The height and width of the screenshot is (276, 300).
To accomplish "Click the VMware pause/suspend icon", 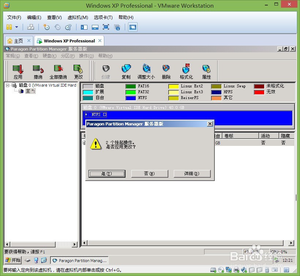I will click(x=9, y=27).
